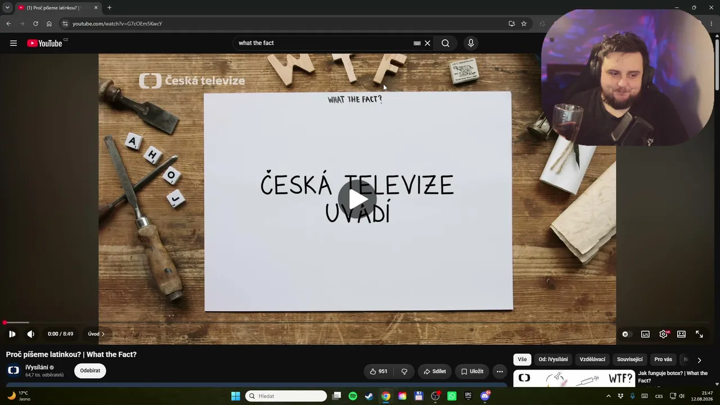Image resolution: width=720 pixels, height=405 pixels.
Task: Show more filter chips with the right arrow
Action: (699, 360)
